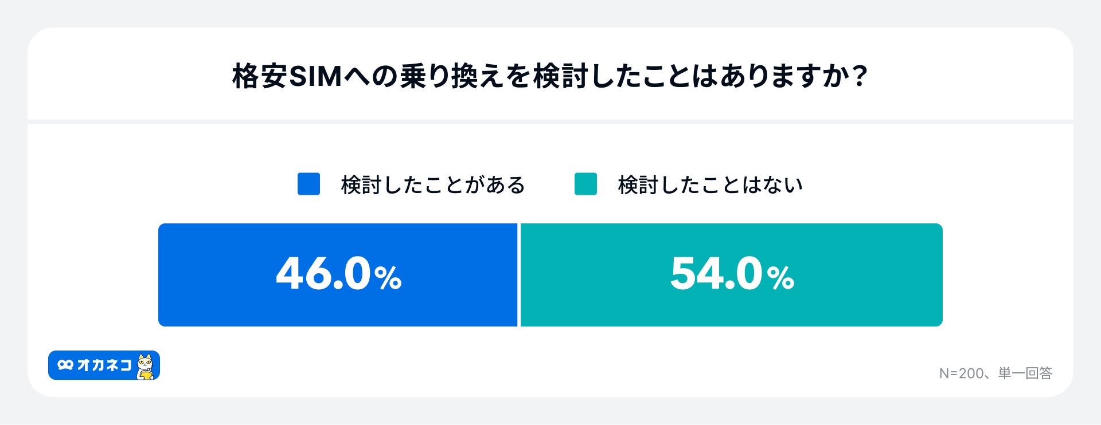
Task: Click the right end of the teal bar
Action: tap(935, 275)
